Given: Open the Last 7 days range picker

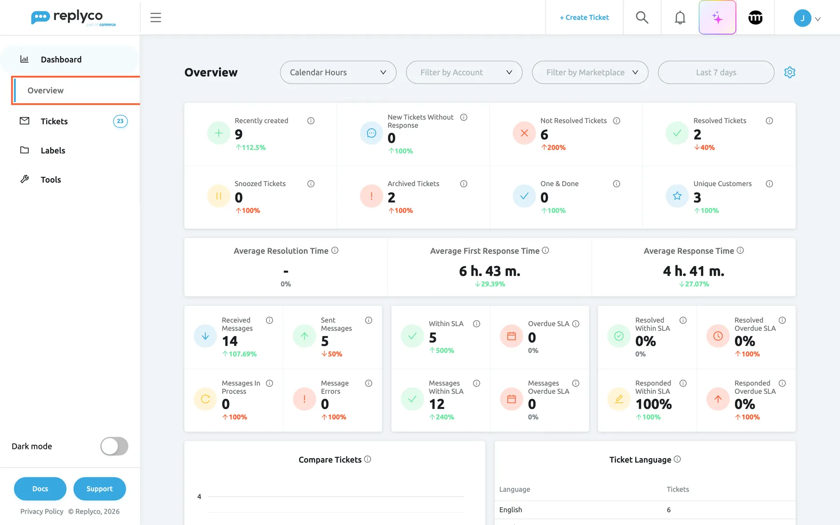Looking at the screenshot, I should click(x=716, y=72).
